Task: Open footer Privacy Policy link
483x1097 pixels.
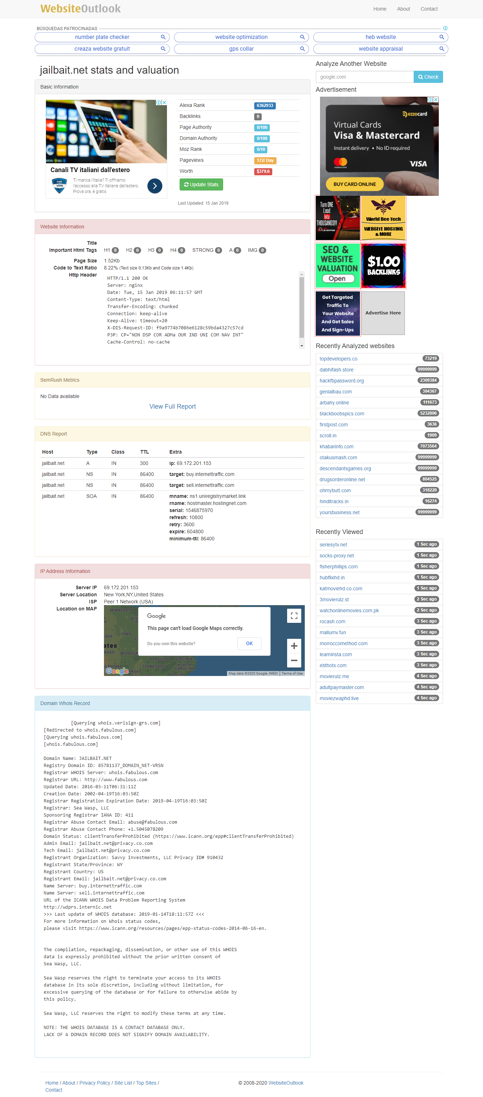Action: click(x=94, y=1083)
